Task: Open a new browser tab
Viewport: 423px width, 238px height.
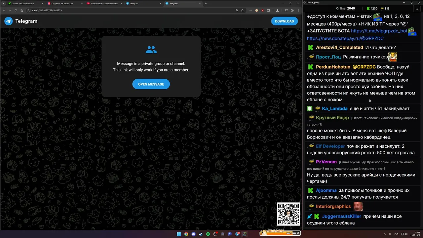Action: click(x=206, y=3)
